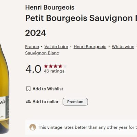Click the Henri Bourgeois winery heading
Screen dimensions: 137x137
coord(50,8)
